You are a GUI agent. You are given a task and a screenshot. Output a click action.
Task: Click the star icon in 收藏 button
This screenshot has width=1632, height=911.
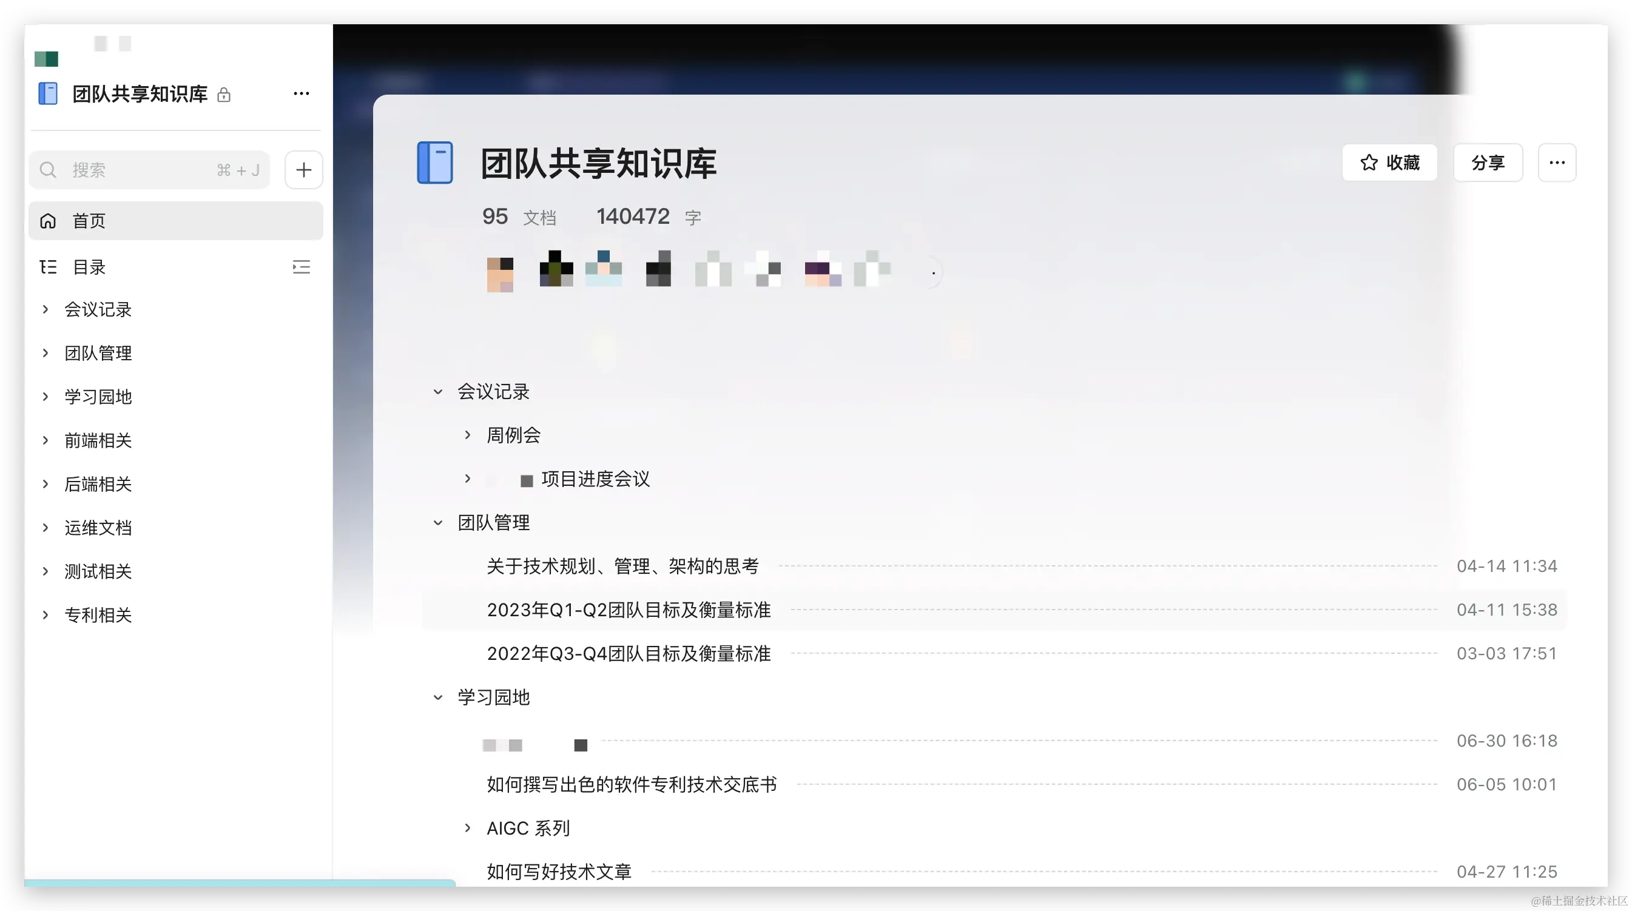click(1370, 162)
